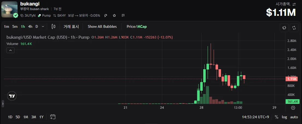The image size is (302, 124).
Task: Open the calendar go-to-date icon
Action: 53,117
